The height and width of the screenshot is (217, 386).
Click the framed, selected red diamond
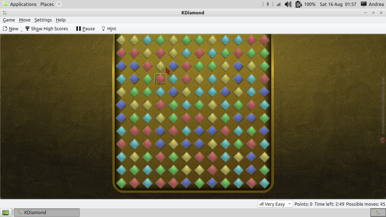(x=160, y=79)
